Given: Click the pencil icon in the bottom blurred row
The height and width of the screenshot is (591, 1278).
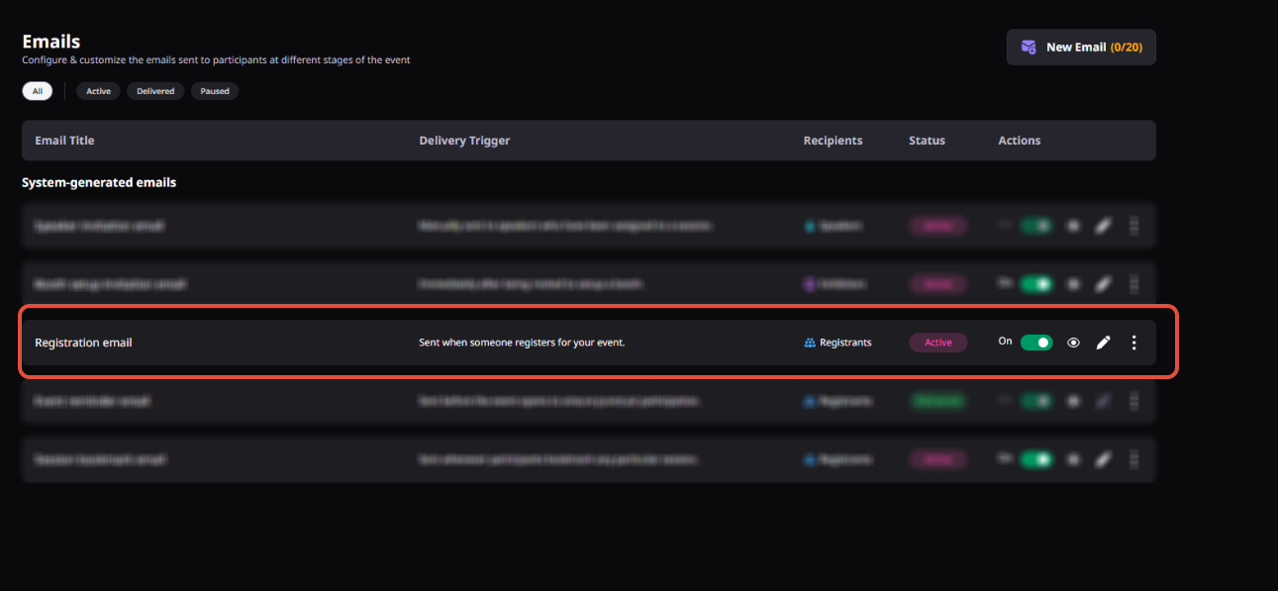Looking at the screenshot, I should click(x=1104, y=460).
